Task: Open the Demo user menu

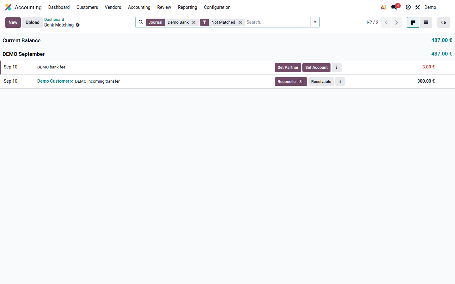Action: [430, 7]
